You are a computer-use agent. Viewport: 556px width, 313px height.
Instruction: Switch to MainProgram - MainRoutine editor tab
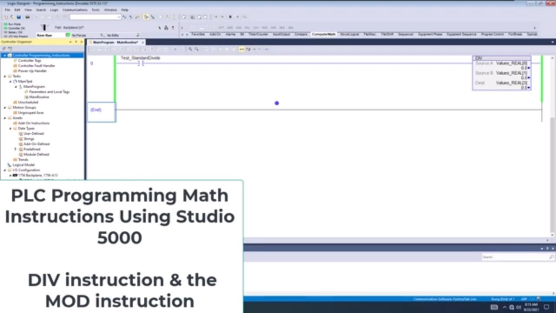tap(115, 42)
